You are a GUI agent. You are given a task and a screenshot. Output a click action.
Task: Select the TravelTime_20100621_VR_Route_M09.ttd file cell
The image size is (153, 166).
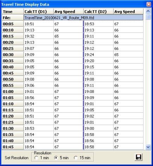(83, 18)
